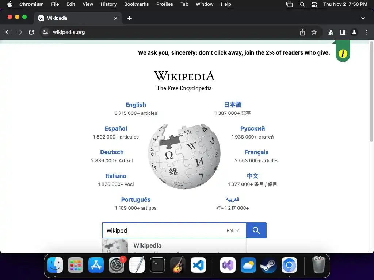Open the File menu
Image resolution: width=374 pixels, height=280 pixels.
55,4
